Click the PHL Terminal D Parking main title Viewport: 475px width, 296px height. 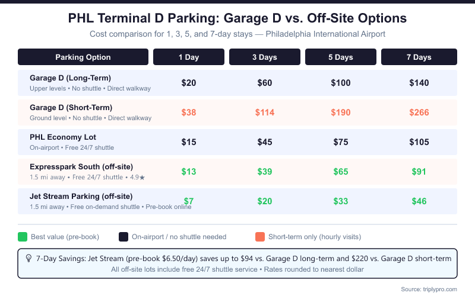point(237,18)
